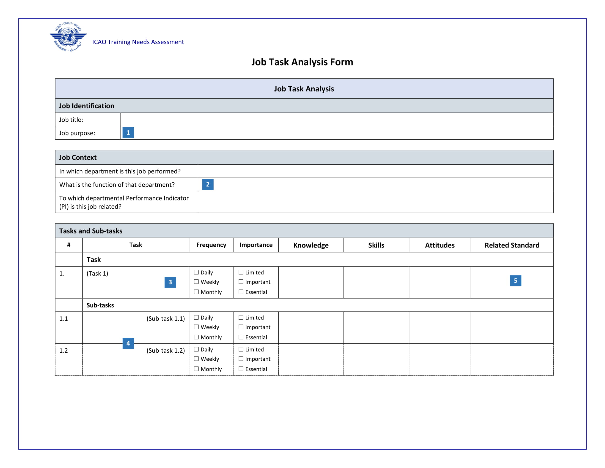
Task: Check Limited importance for Sub-task 1.1
Action: [241, 318]
